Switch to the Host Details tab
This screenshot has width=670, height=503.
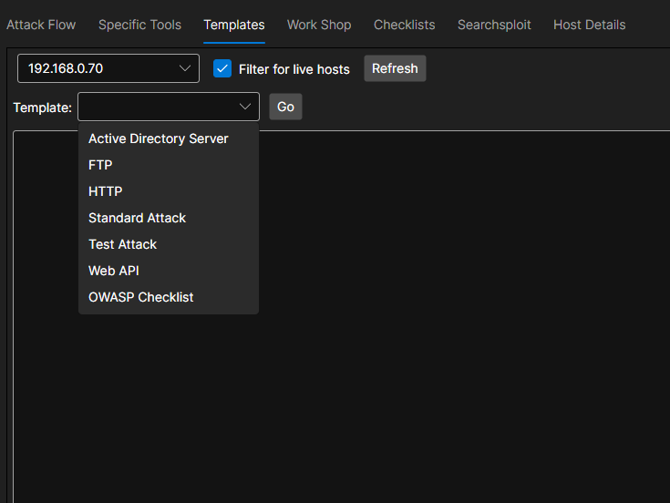point(589,25)
